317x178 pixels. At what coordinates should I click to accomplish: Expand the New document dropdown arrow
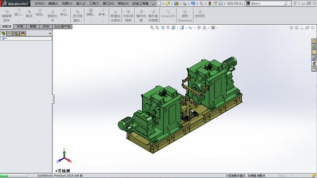coord(163,3)
